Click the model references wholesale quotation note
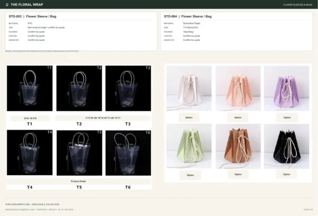The width and height of the screenshot is (318, 216). (42, 51)
